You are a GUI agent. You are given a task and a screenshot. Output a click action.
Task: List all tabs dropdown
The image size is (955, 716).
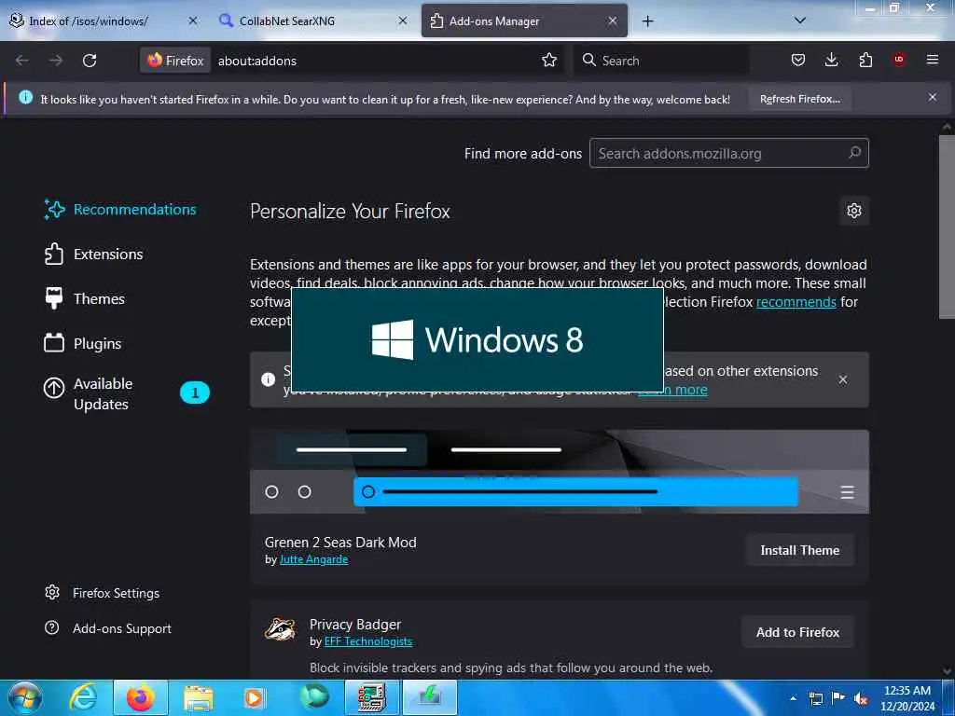point(800,21)
